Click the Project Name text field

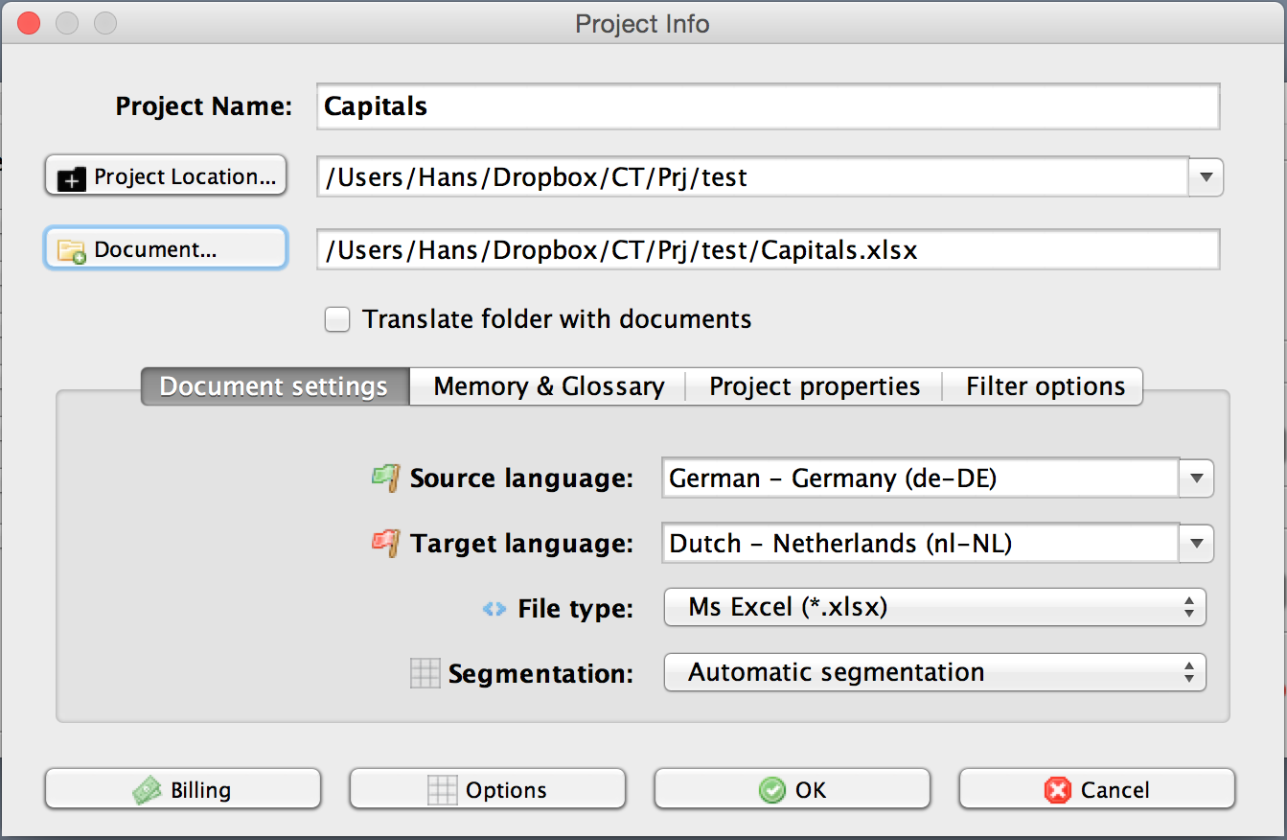[767, 105]
